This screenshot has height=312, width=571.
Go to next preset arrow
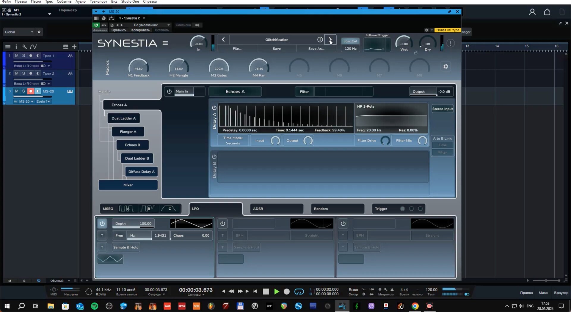(330, 39)
